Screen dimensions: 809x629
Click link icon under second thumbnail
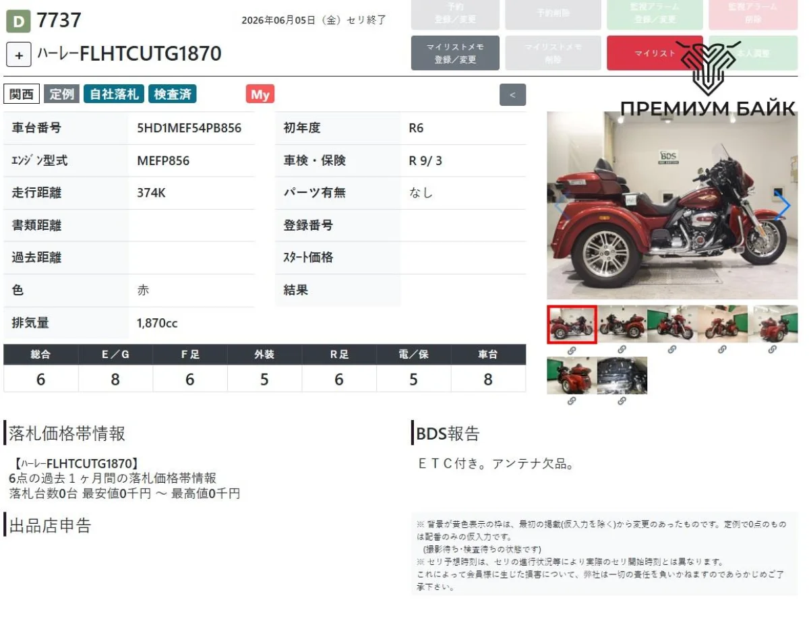pos(622,350)
